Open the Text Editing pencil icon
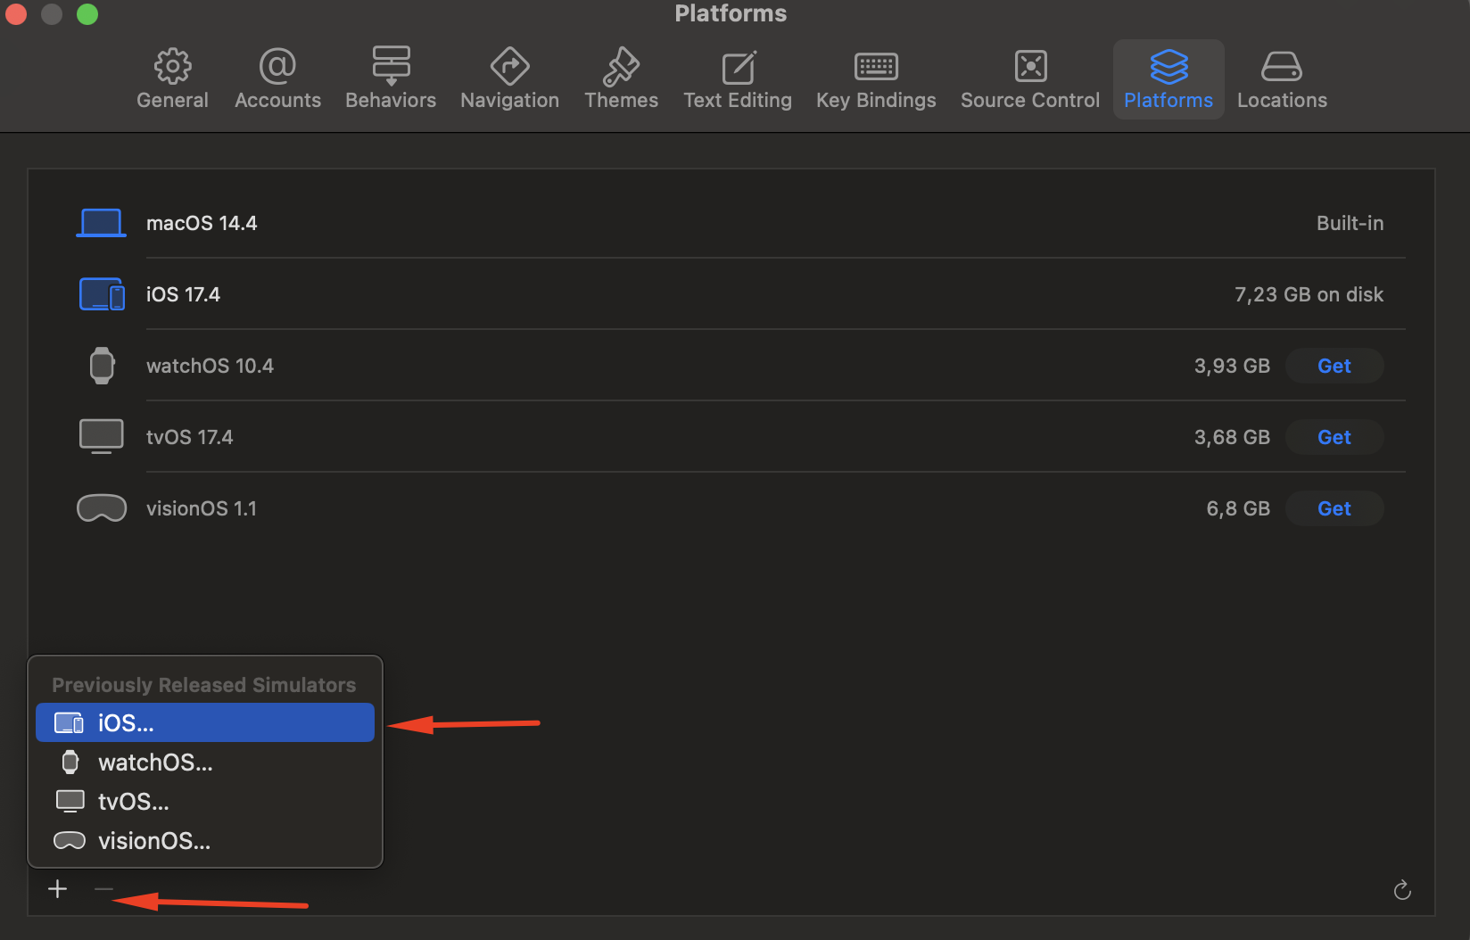Screen dimensions: 1470x940 click(x=739, y=67)
